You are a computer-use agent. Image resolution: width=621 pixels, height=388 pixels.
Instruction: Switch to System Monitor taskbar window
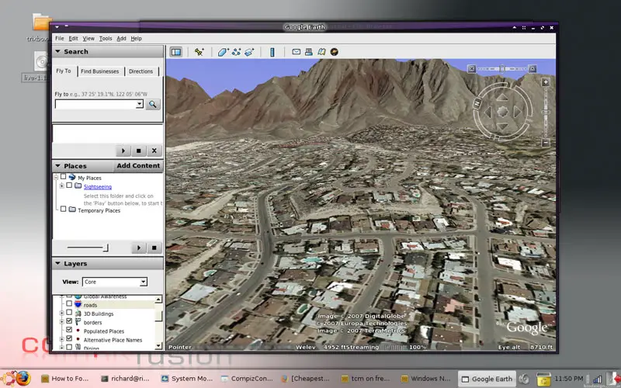187,379
